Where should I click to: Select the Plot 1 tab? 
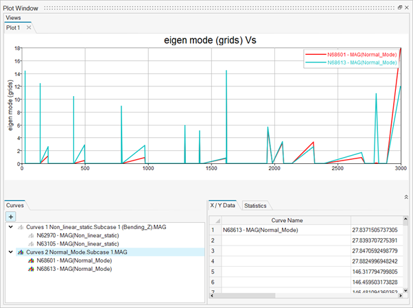click(x=13, y=27)
